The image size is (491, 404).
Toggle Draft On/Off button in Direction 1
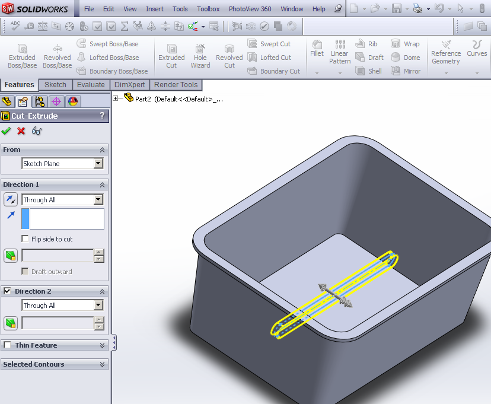(x=11, y=256)
